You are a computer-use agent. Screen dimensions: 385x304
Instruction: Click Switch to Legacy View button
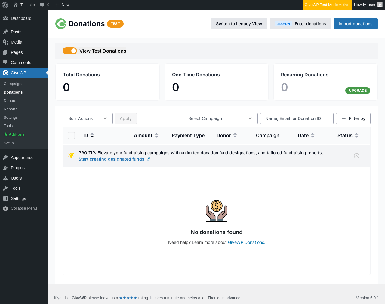[x=239, y=24]
